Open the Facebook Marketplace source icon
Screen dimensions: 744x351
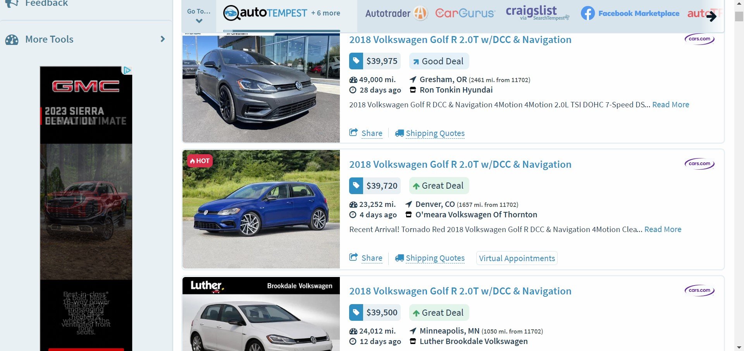(587, 13)
